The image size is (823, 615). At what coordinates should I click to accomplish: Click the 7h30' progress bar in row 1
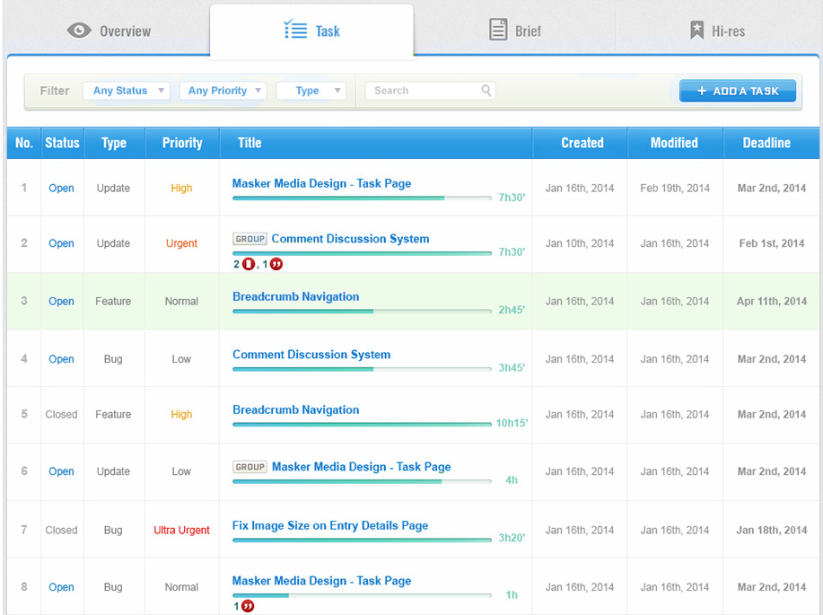(x=363, y=198)
